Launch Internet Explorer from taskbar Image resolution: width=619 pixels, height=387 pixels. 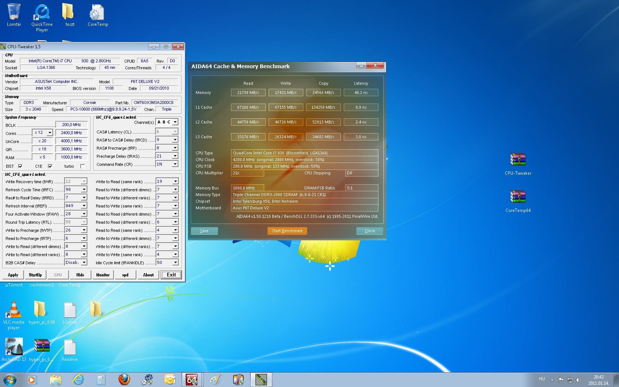click(x=78, y=380)
